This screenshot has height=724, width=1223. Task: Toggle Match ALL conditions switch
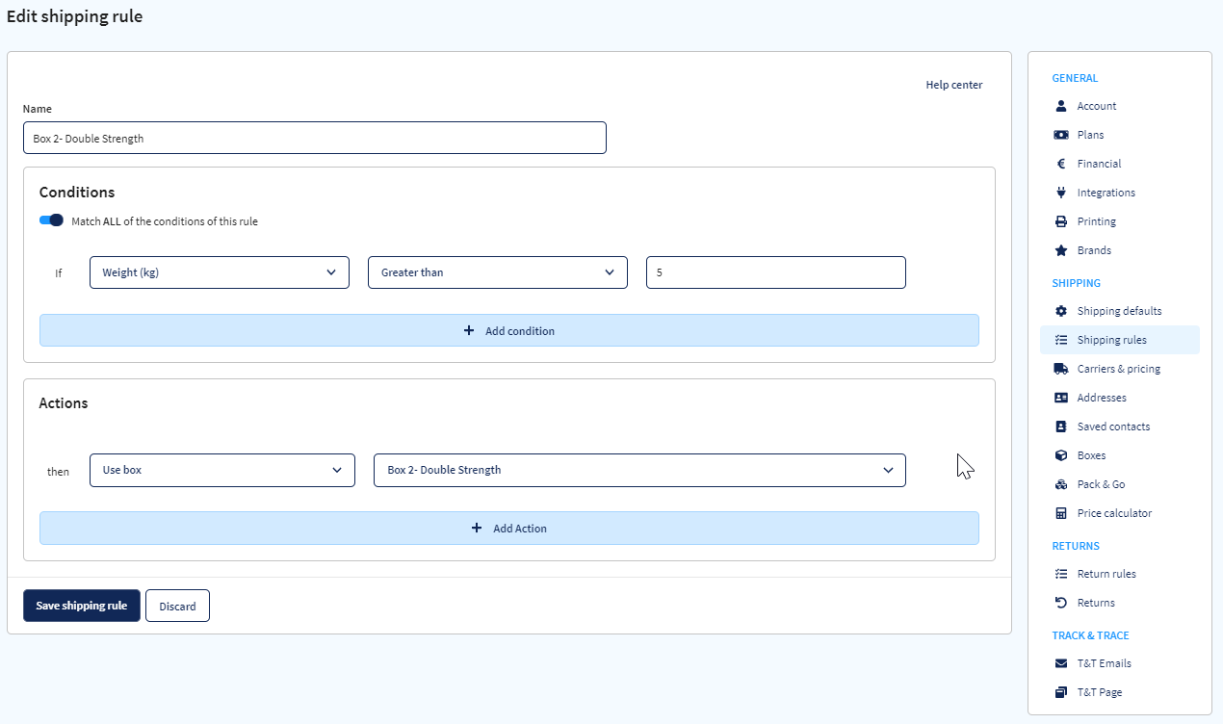click(51, 220)
